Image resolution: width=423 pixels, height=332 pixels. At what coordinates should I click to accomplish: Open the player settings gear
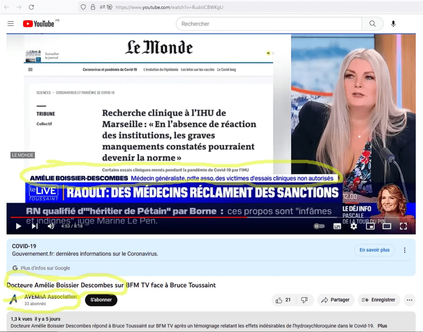tap(354, 226)
